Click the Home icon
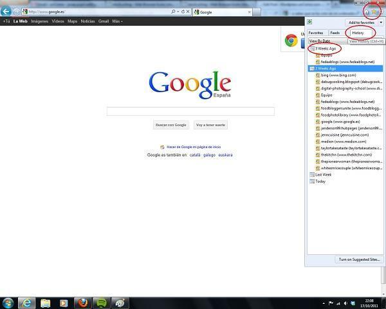Image resolution: width=386 pixels, height=309 pixels. (367, 12)
